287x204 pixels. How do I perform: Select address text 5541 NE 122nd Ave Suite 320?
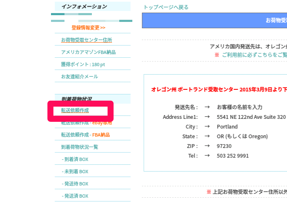pyautogui.click(x=251, y=117)
